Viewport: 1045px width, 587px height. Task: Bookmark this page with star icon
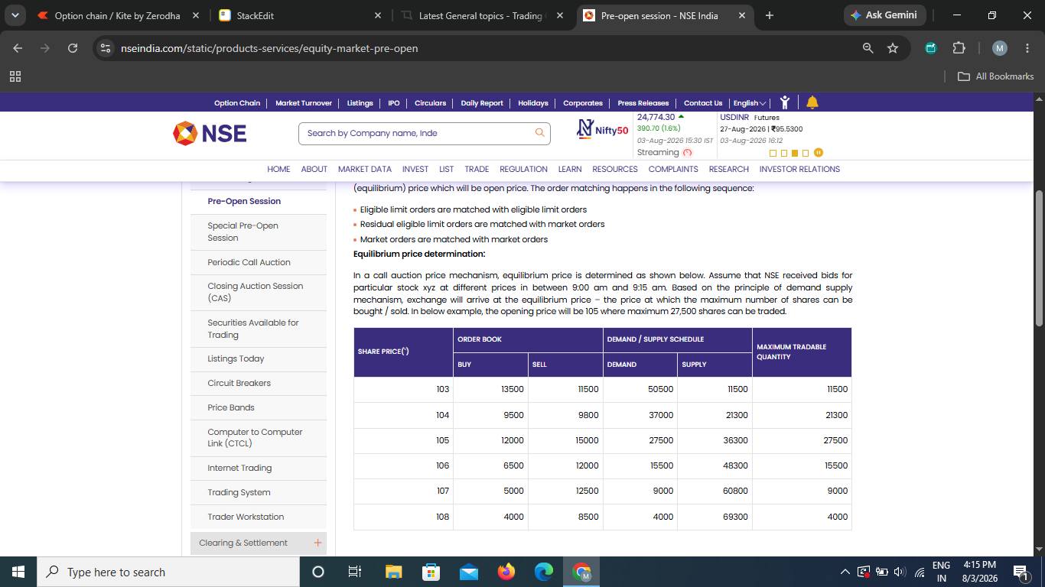tap(893, 48)
